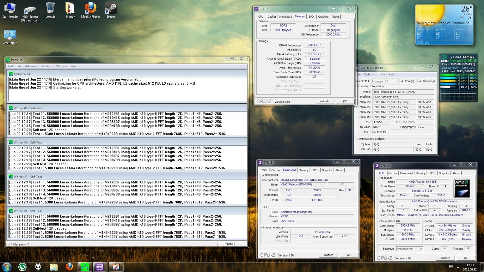This screenshot has height=272, width=484.
Task: Click the DRAM Frequency 400.0 MHz field
Action: 315,45
